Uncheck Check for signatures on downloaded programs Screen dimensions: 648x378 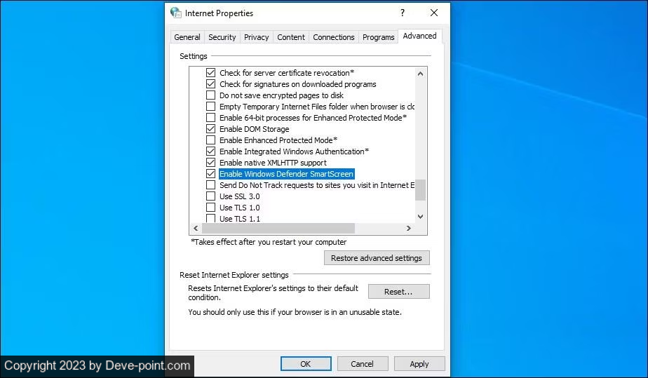coord(211,84)
